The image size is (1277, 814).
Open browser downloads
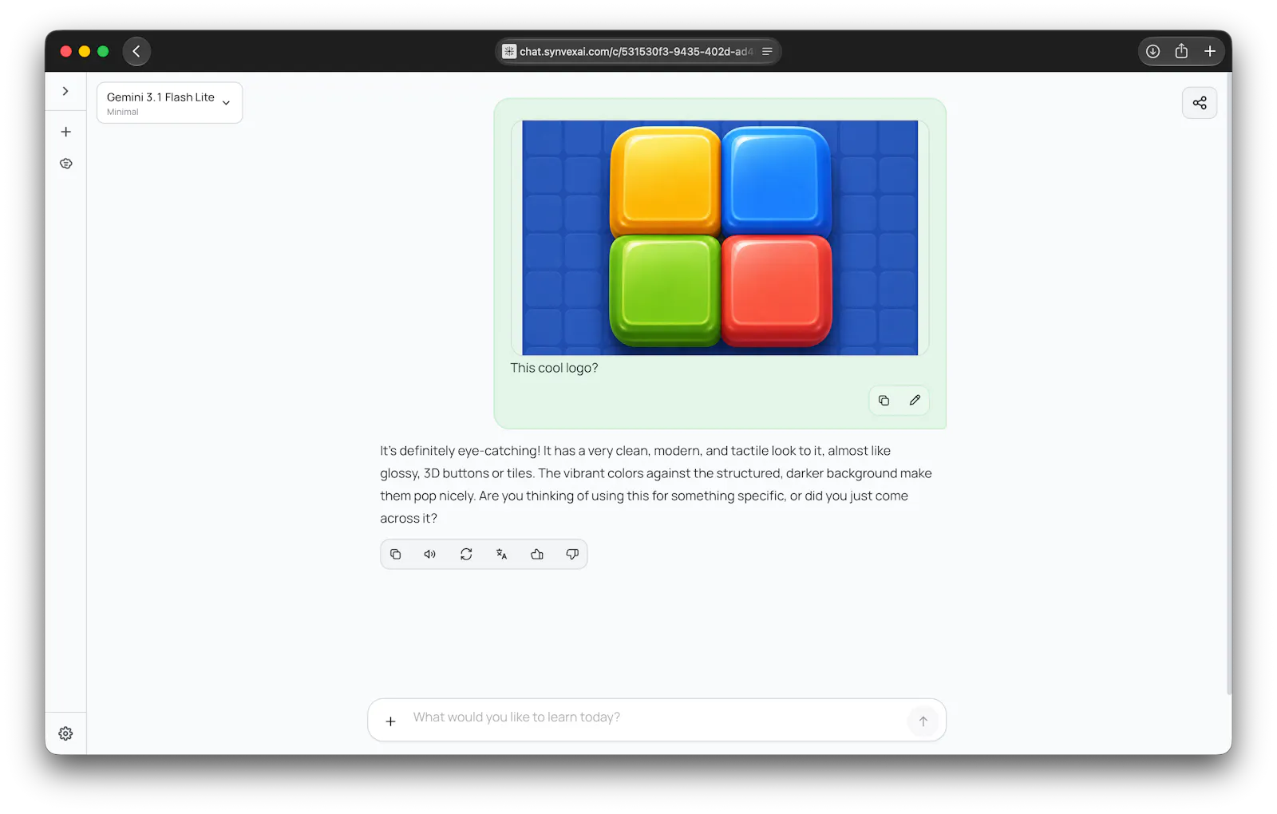click(1152, 51)
